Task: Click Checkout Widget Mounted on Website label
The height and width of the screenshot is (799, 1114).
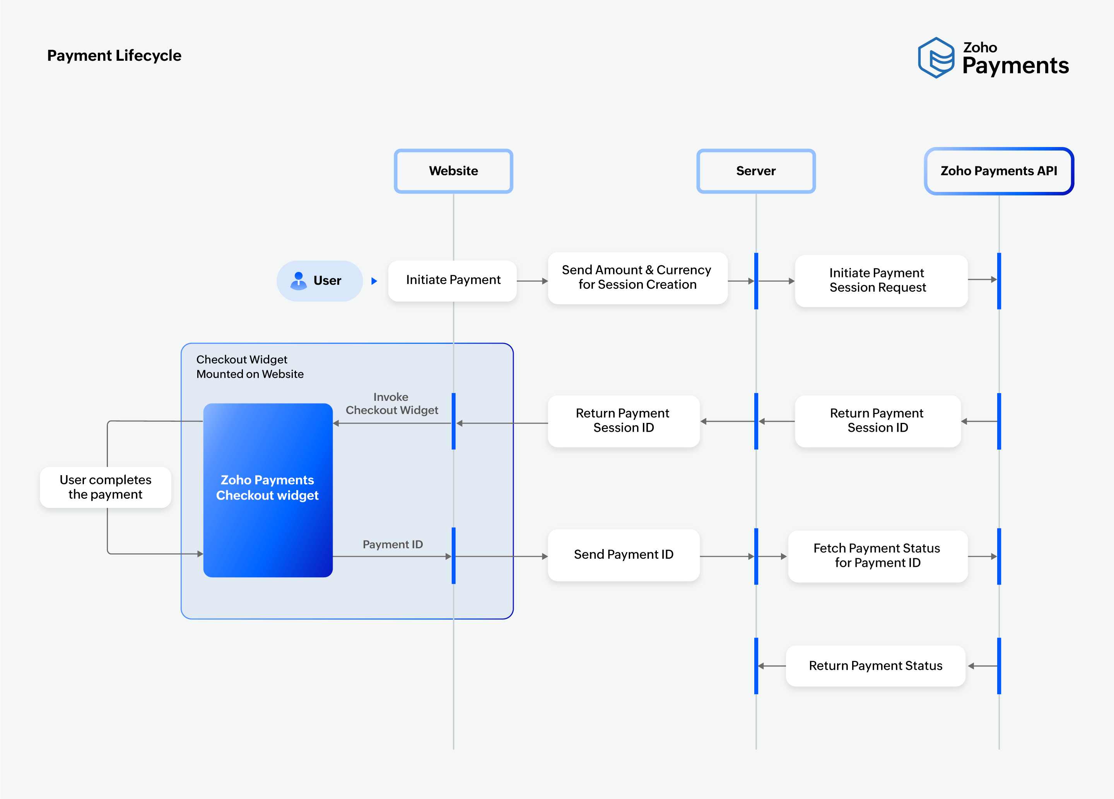Action: point(249,366)
